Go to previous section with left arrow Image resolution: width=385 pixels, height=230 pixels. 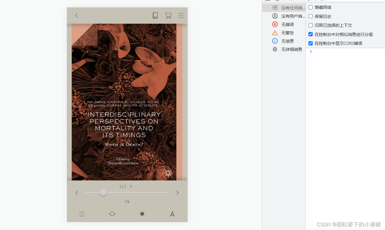point(77,193)
